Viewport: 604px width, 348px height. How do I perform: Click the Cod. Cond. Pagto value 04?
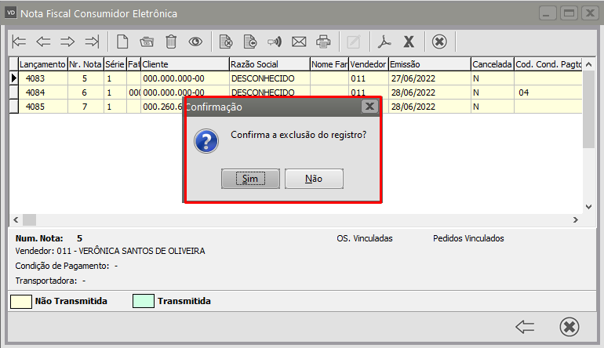tap(524, 92)
